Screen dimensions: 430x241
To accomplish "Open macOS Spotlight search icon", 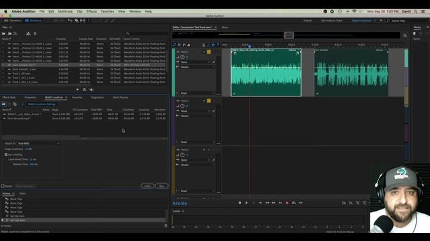I will click(x=415, y=11).
